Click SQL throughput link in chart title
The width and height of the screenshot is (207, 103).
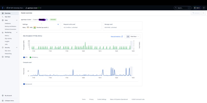[x=27, y=36]
